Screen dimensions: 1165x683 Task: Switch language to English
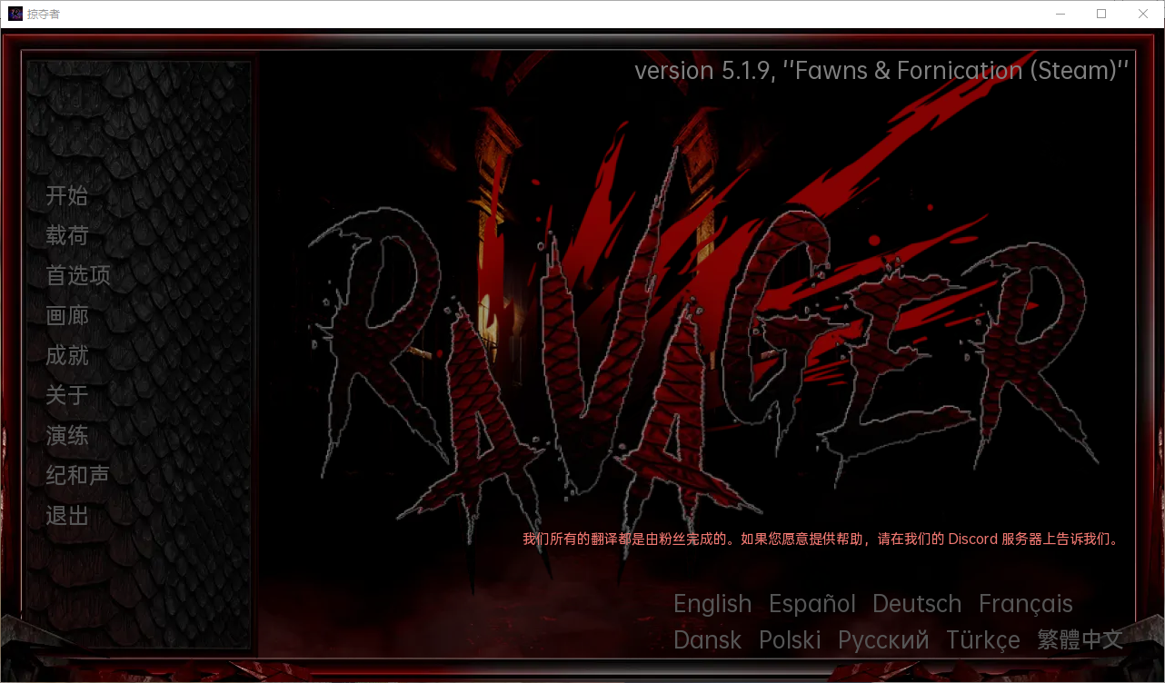coord(712,604)
